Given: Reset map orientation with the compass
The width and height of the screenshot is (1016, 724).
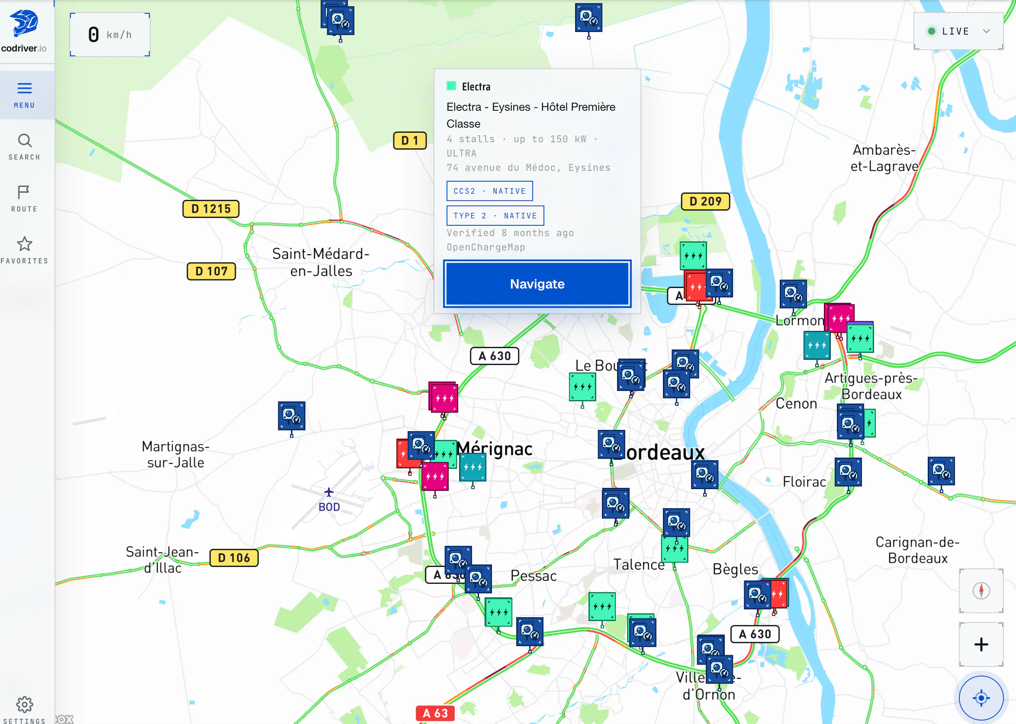Looking at the screenshot, I should 981,591.
